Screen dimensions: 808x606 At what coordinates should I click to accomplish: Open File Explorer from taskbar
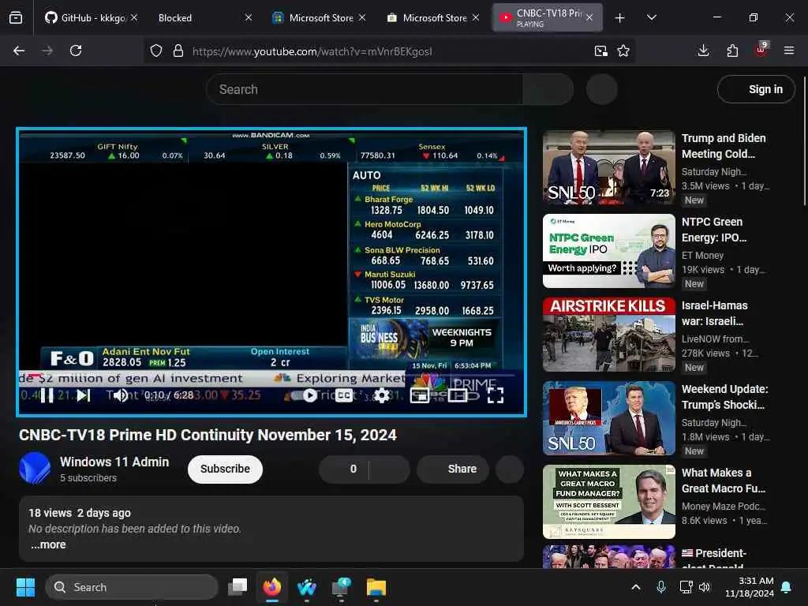pyautogui.click(x=376, y=587)
